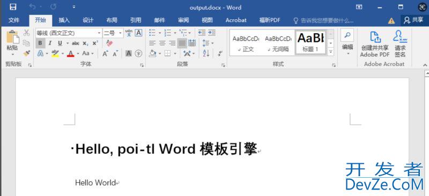Click the Borders grid icon
The height and width of the screenshot is (196, 429).
click(167, 54)
